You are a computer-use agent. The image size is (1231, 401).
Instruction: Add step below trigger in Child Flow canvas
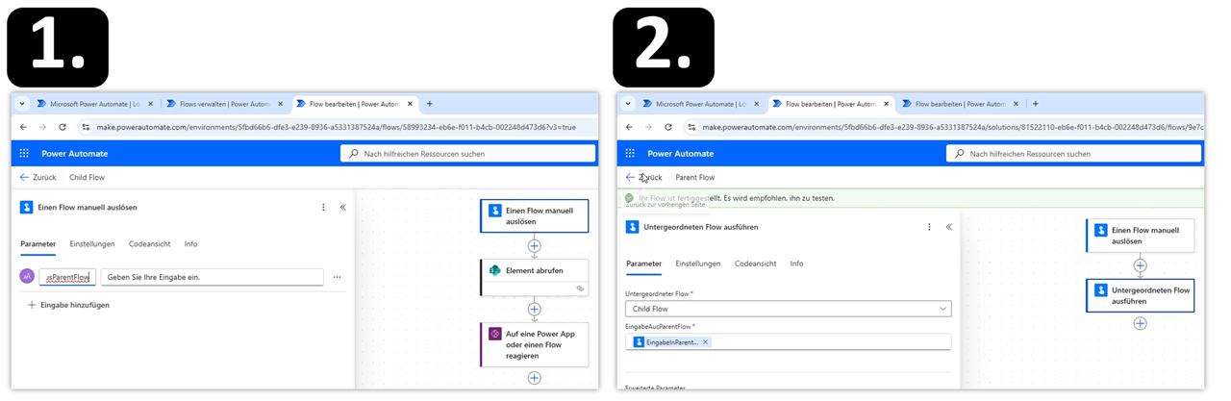pos(535,246)
